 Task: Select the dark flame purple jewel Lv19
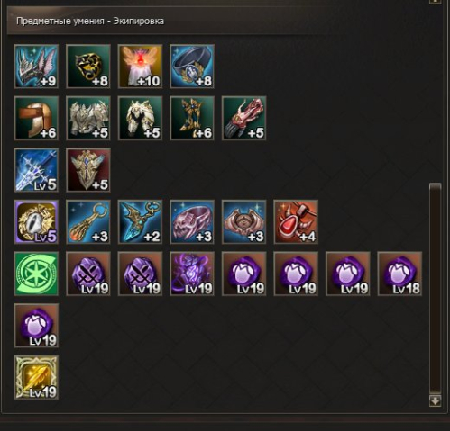(192, 274)
